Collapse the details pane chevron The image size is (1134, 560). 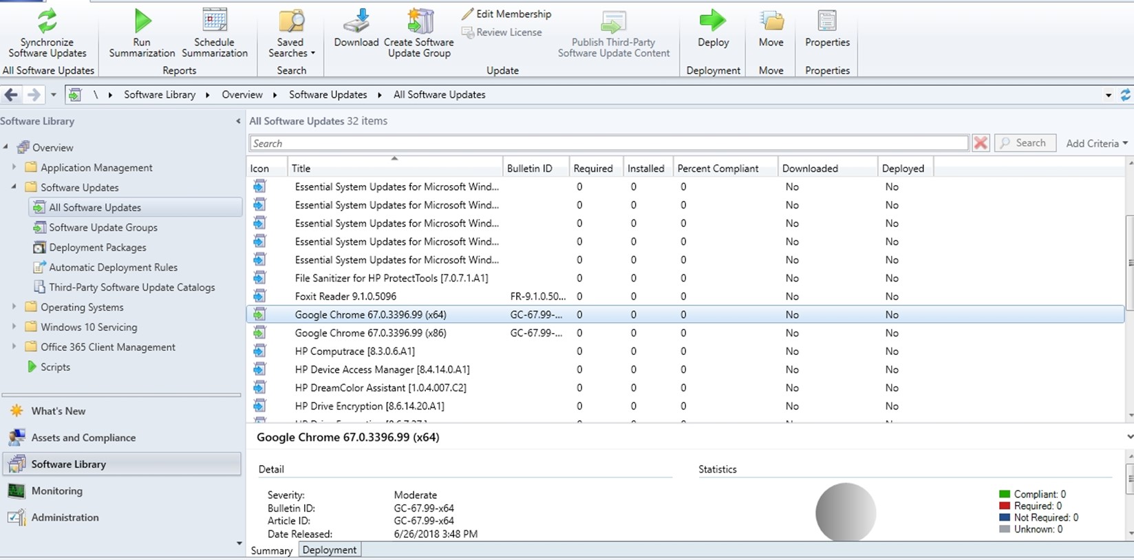(x=1129, y=437)
